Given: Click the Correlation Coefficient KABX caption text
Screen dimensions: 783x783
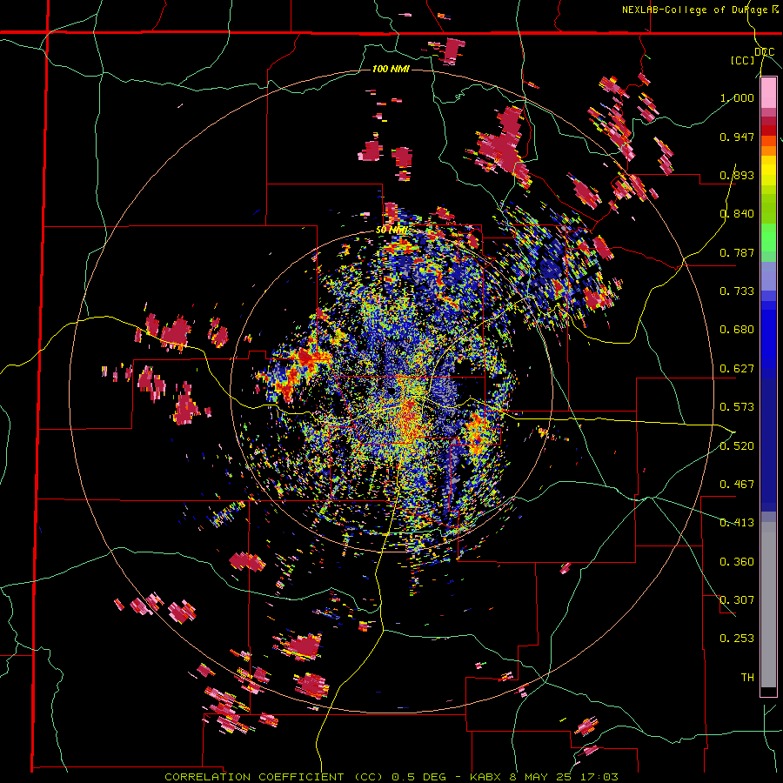Looking at the screenshot, I should pos(391,777).
